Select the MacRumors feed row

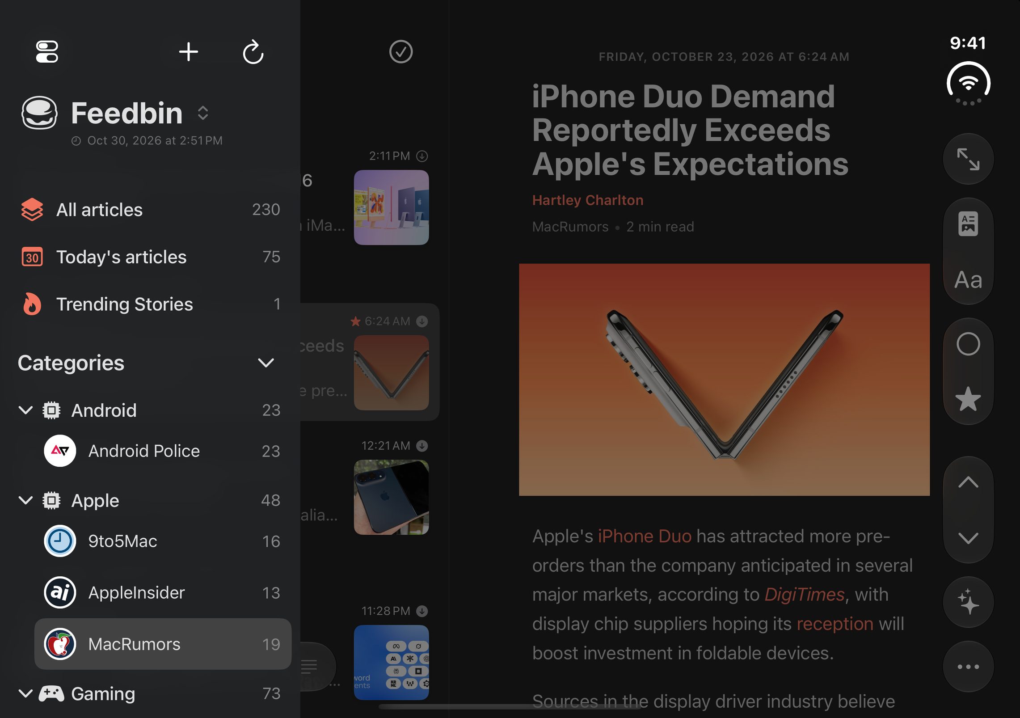click(163, 644)
